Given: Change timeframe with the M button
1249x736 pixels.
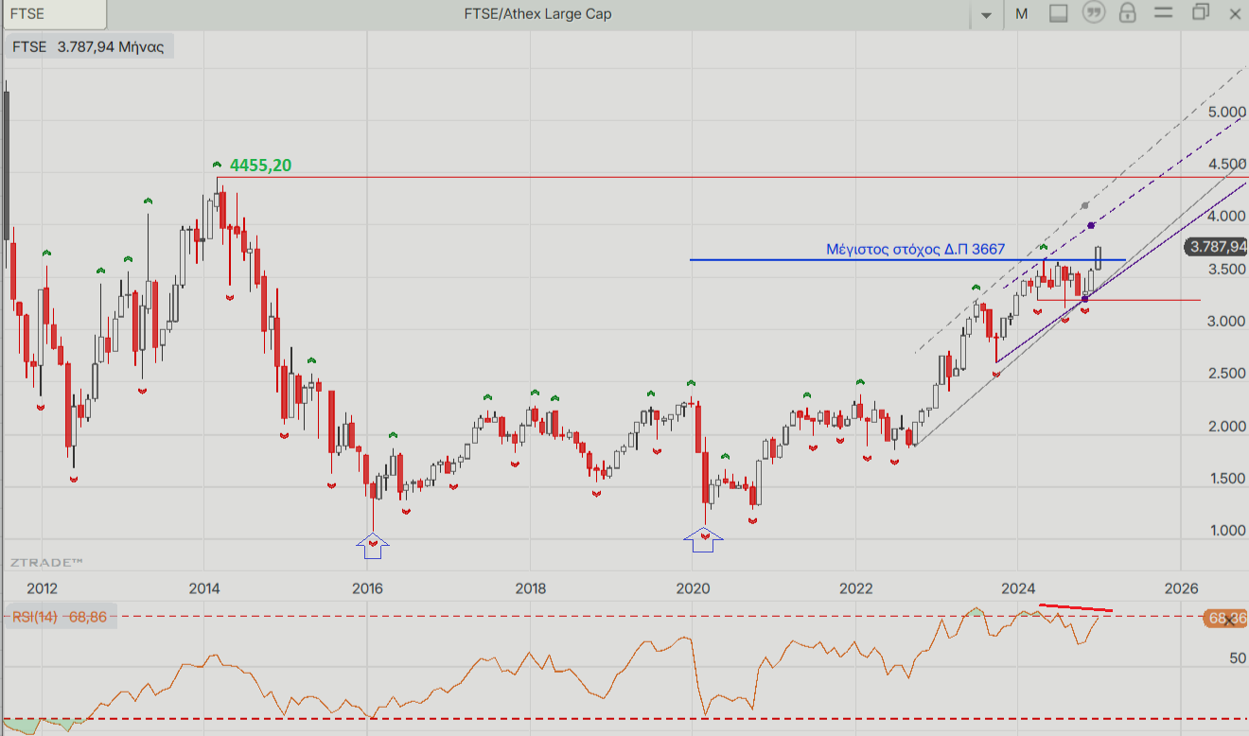Looking at the screenshot, I should [1022, 14].
